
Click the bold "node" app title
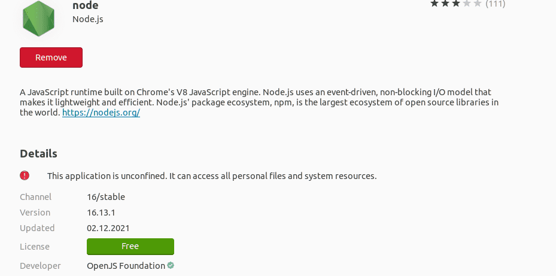[86, 5]
